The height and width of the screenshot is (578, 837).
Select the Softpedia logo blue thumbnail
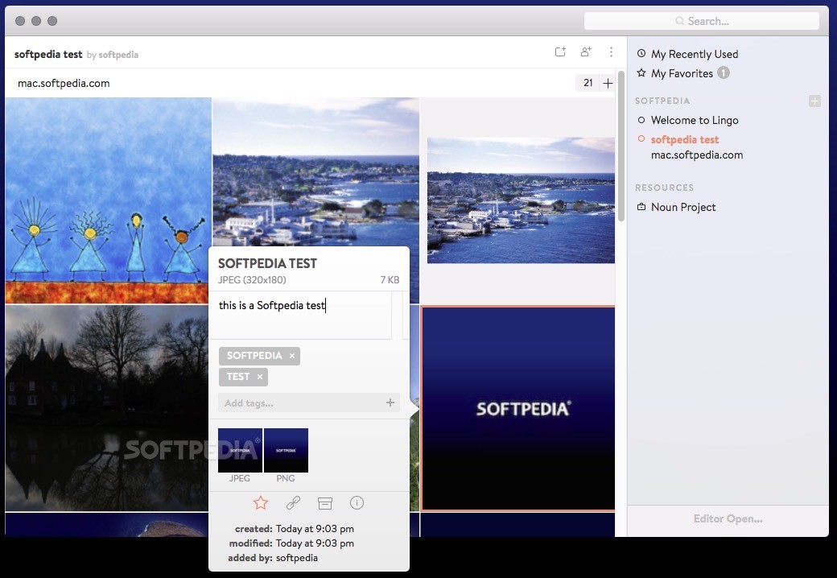518,409
